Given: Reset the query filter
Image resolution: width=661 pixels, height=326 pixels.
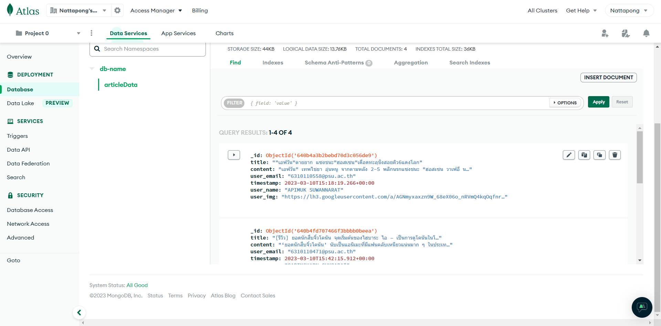Looking at the screenshot, I should point(622,102).
